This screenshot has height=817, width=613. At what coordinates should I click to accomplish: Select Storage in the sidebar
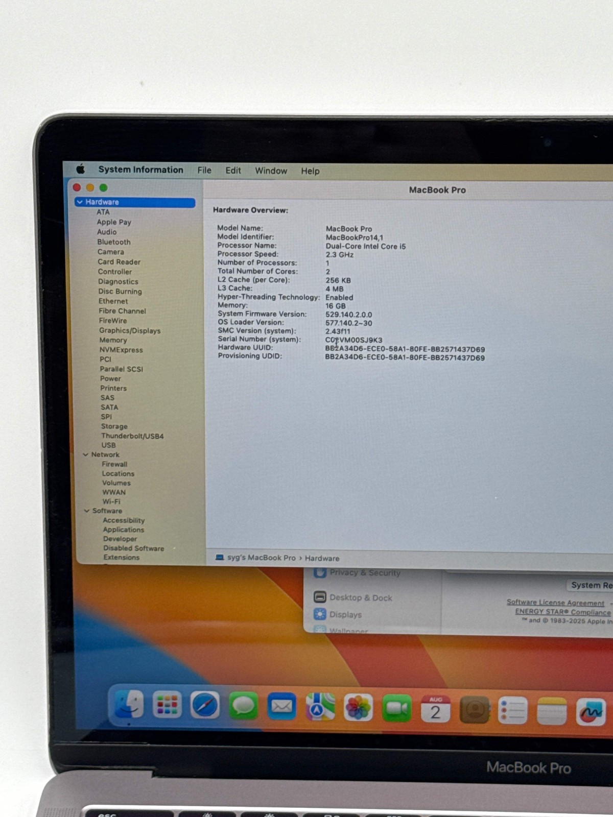114,426
